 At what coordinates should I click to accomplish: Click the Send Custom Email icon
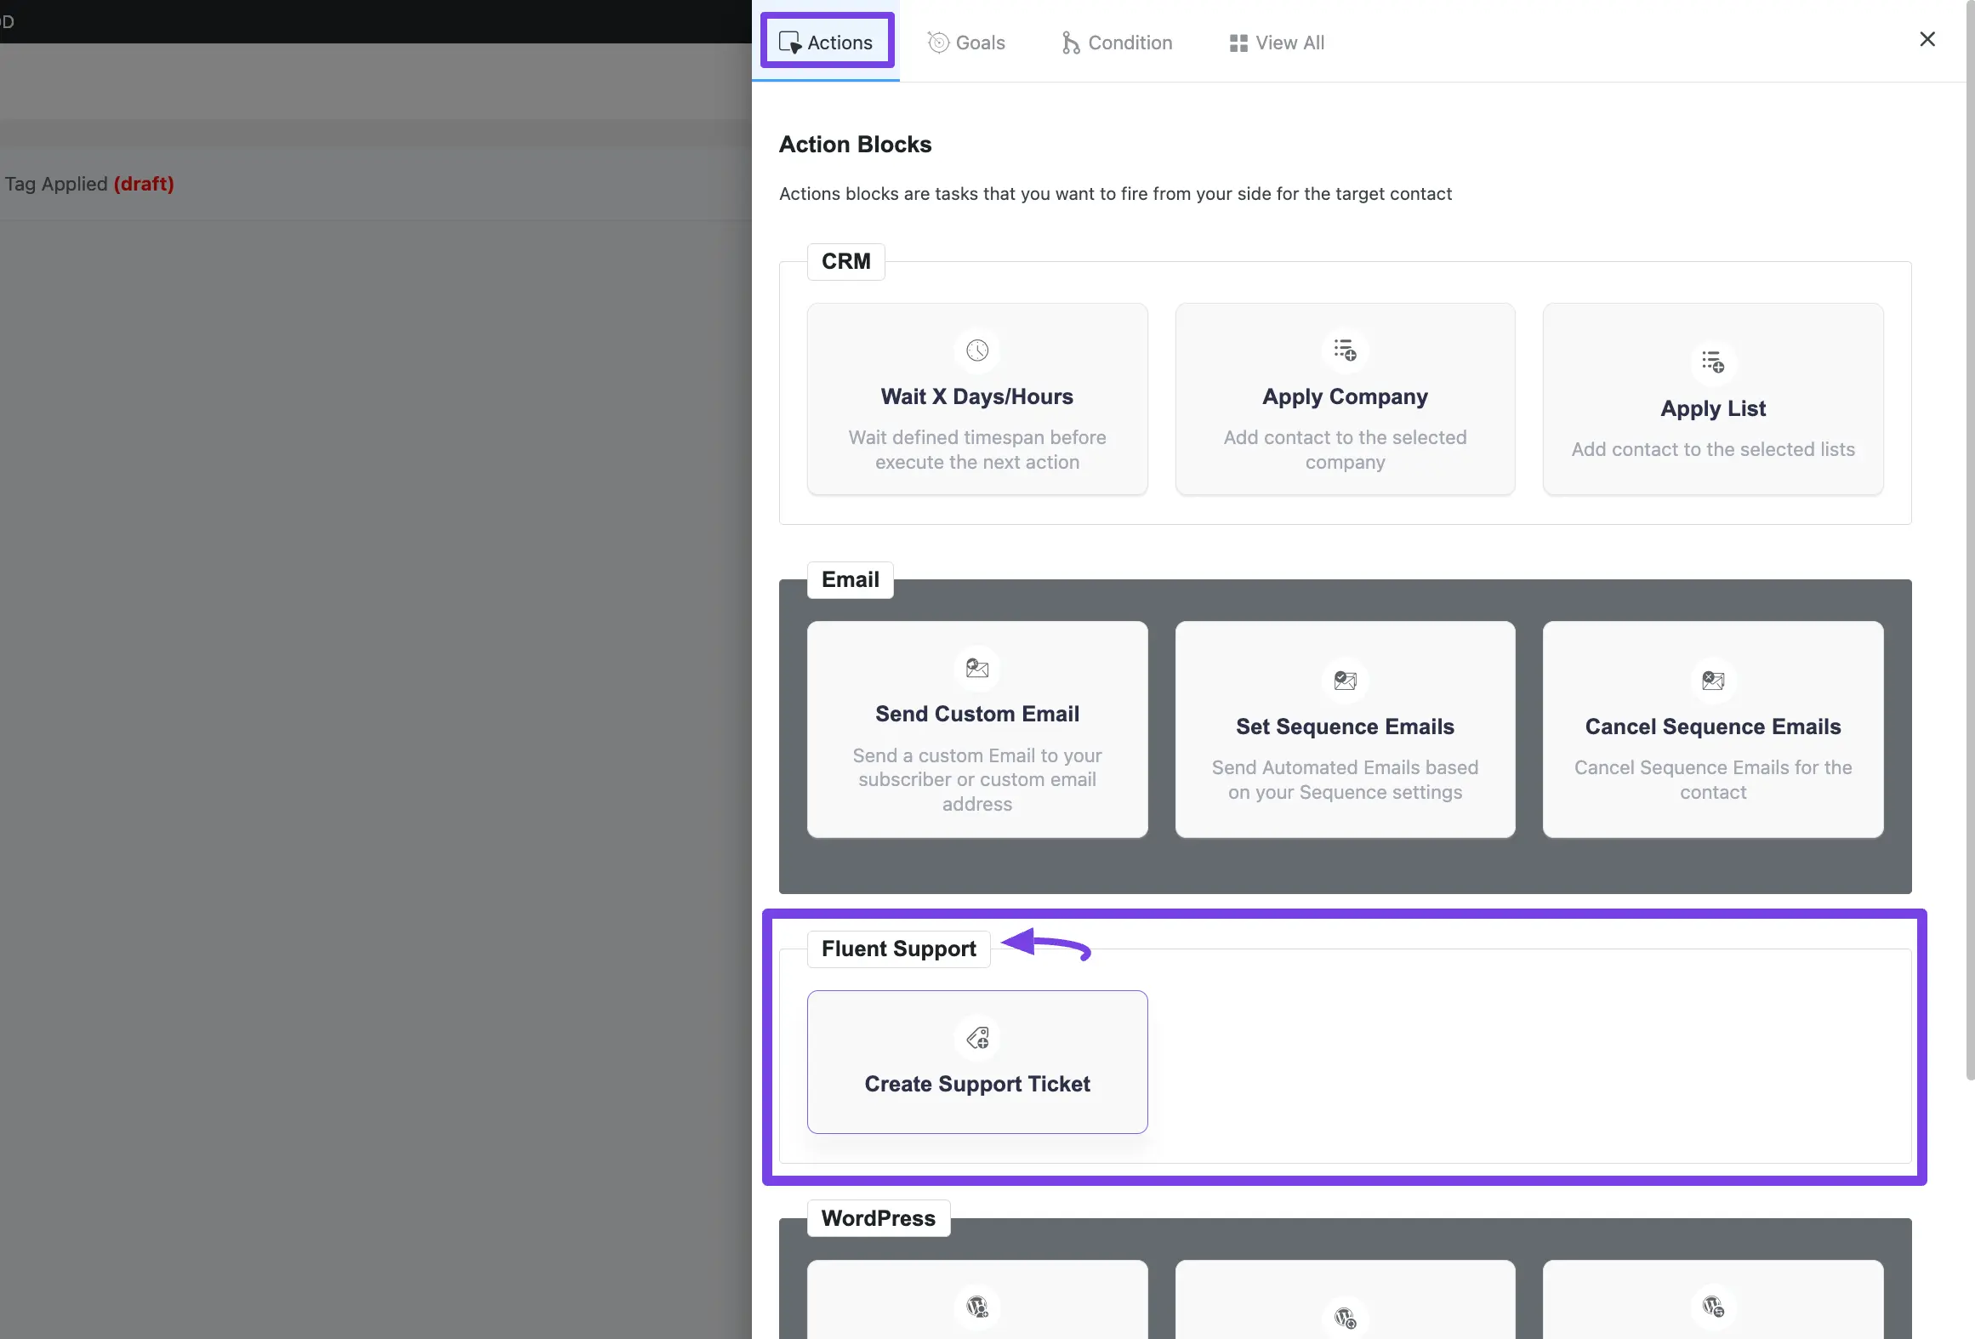click(976, 668)
